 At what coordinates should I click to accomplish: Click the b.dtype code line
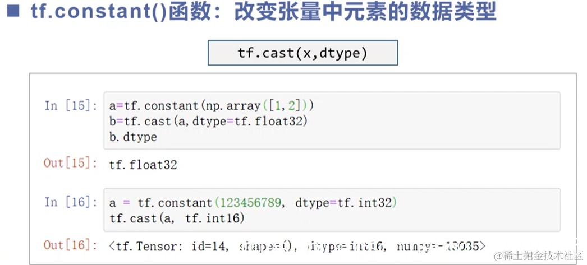click(133, 137)
